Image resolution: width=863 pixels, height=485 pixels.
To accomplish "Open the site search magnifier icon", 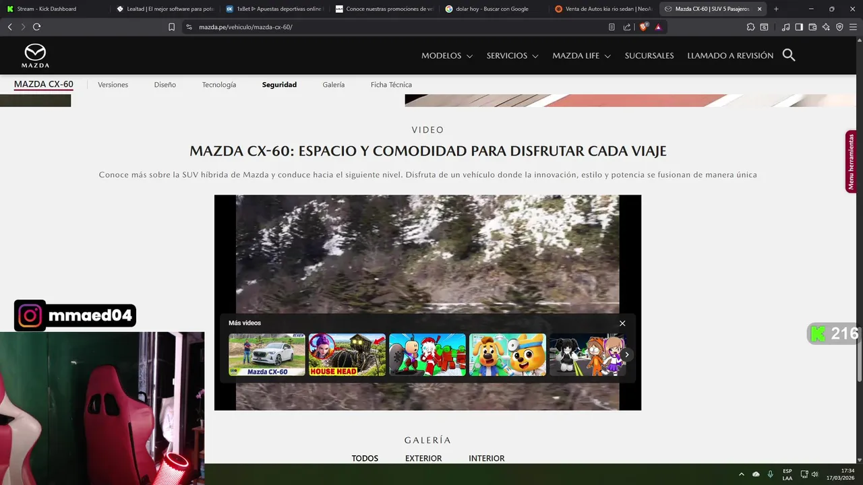I will [x=789, y=55].
